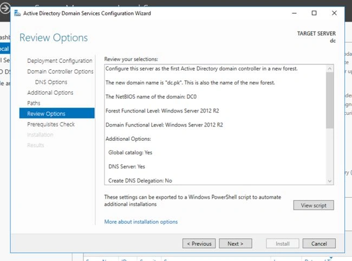Open Prerequisites Check step
Image resolution: width=352 pixels, height=261 pixels.
[51, 124]
